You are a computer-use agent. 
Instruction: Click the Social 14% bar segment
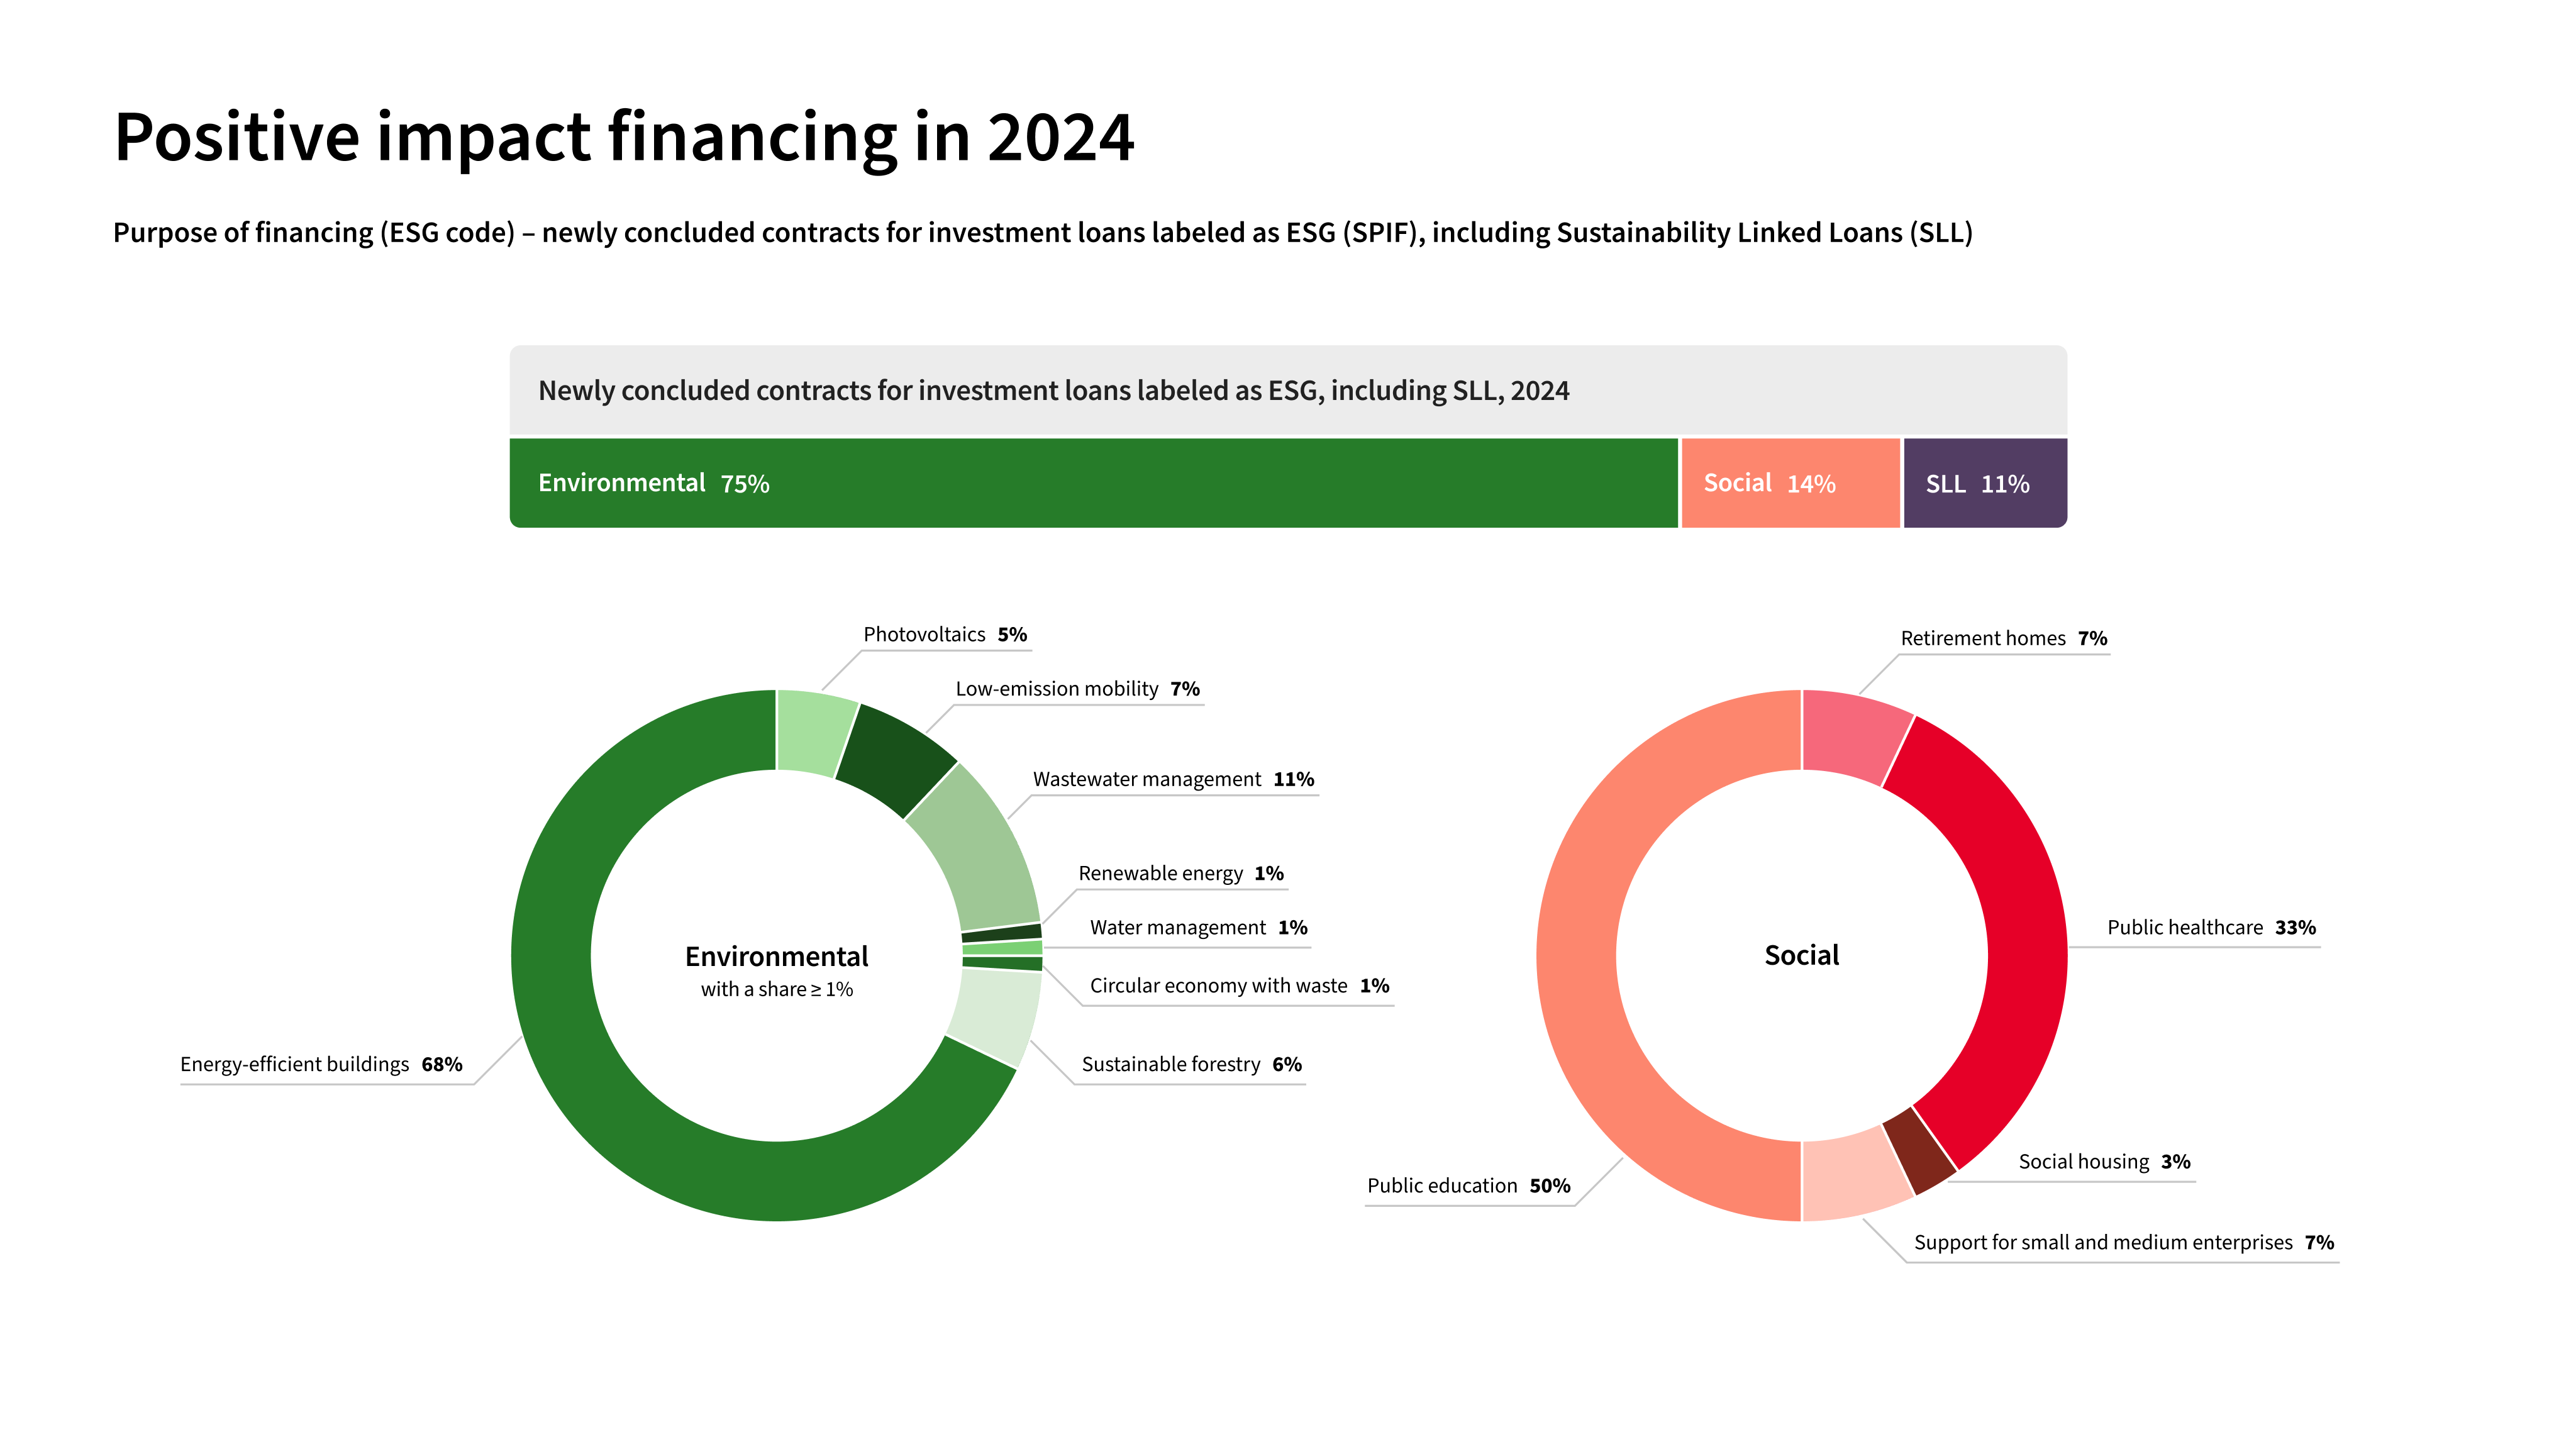1790,483
